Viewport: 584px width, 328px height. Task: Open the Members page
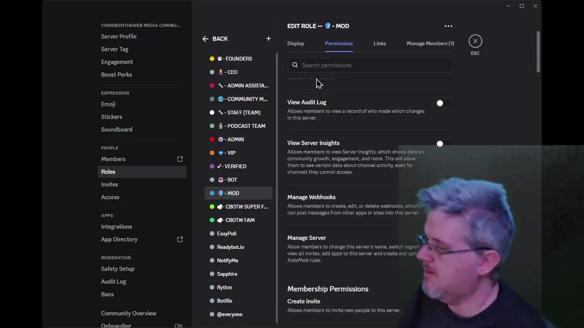142,159
